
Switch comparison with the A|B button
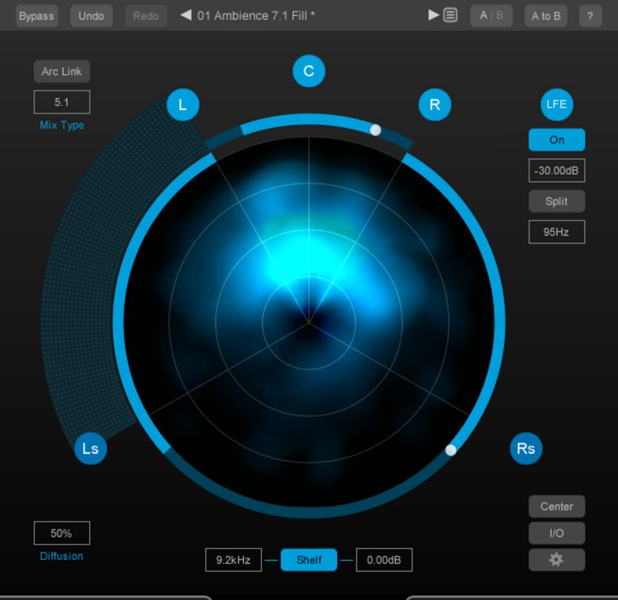tap(491, 16)
